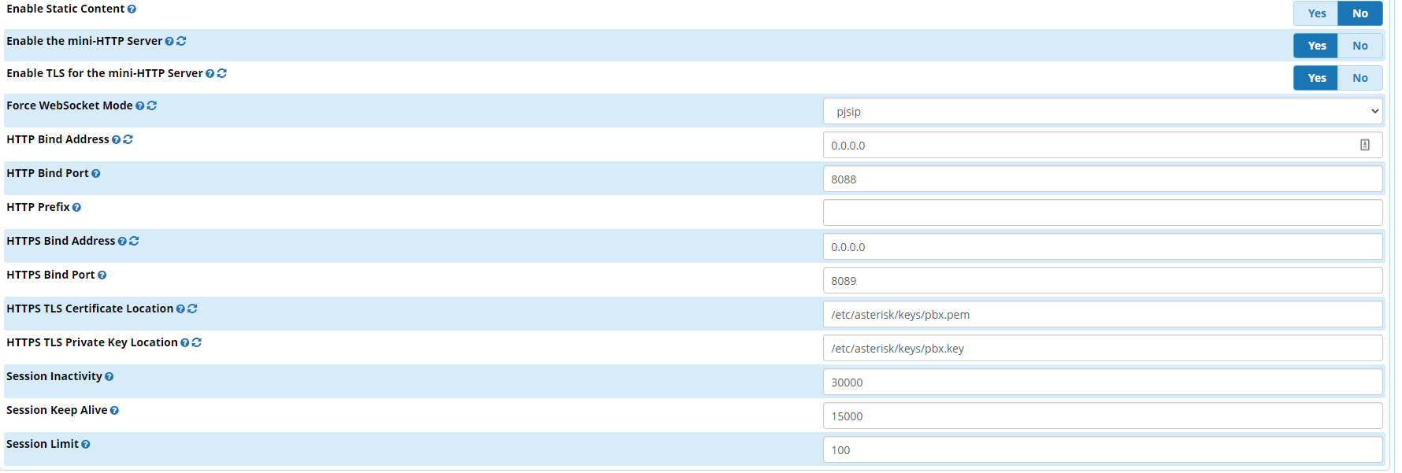Click refresh icon beside HTTPS Bind Address
1402x473 pixels.
(134, 241)
